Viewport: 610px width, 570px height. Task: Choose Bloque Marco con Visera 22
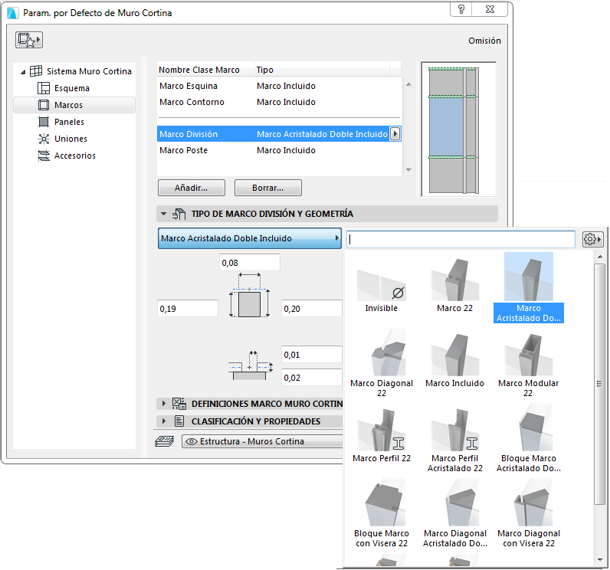coord(382,513)
